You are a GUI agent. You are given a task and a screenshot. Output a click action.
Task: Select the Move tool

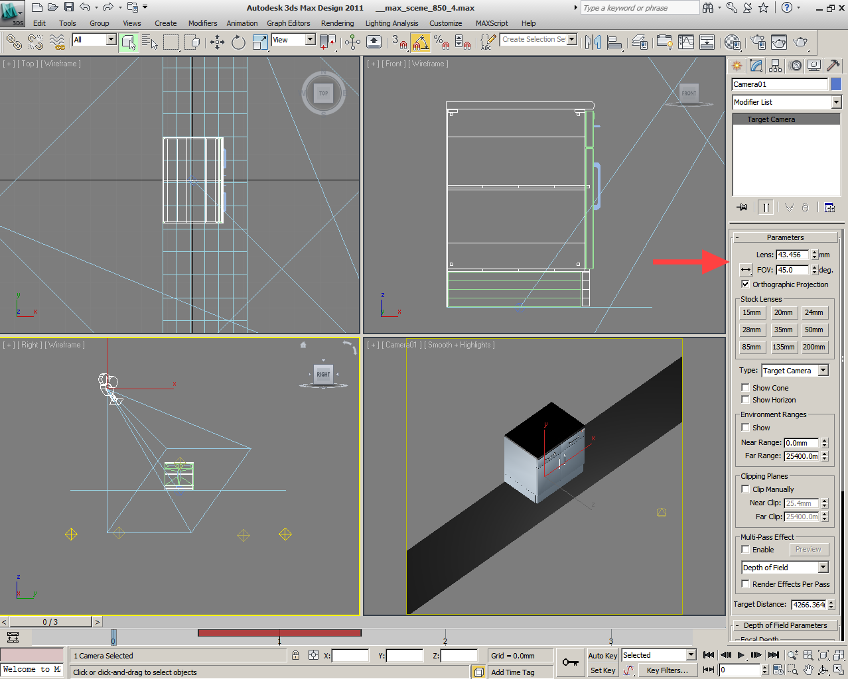[217, 42]
